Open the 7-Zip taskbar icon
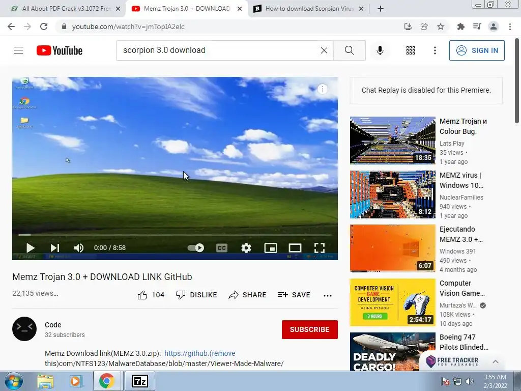The image size is (521, 391). pyautogui.click(x=139, y=381)
